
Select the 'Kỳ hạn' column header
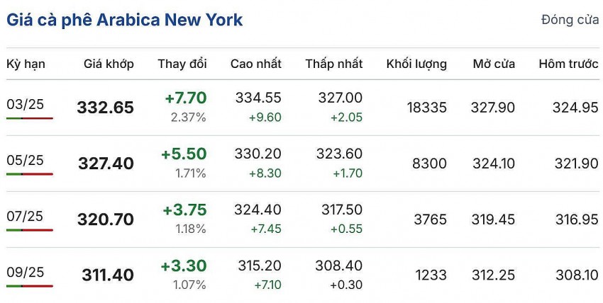(26, 64)
